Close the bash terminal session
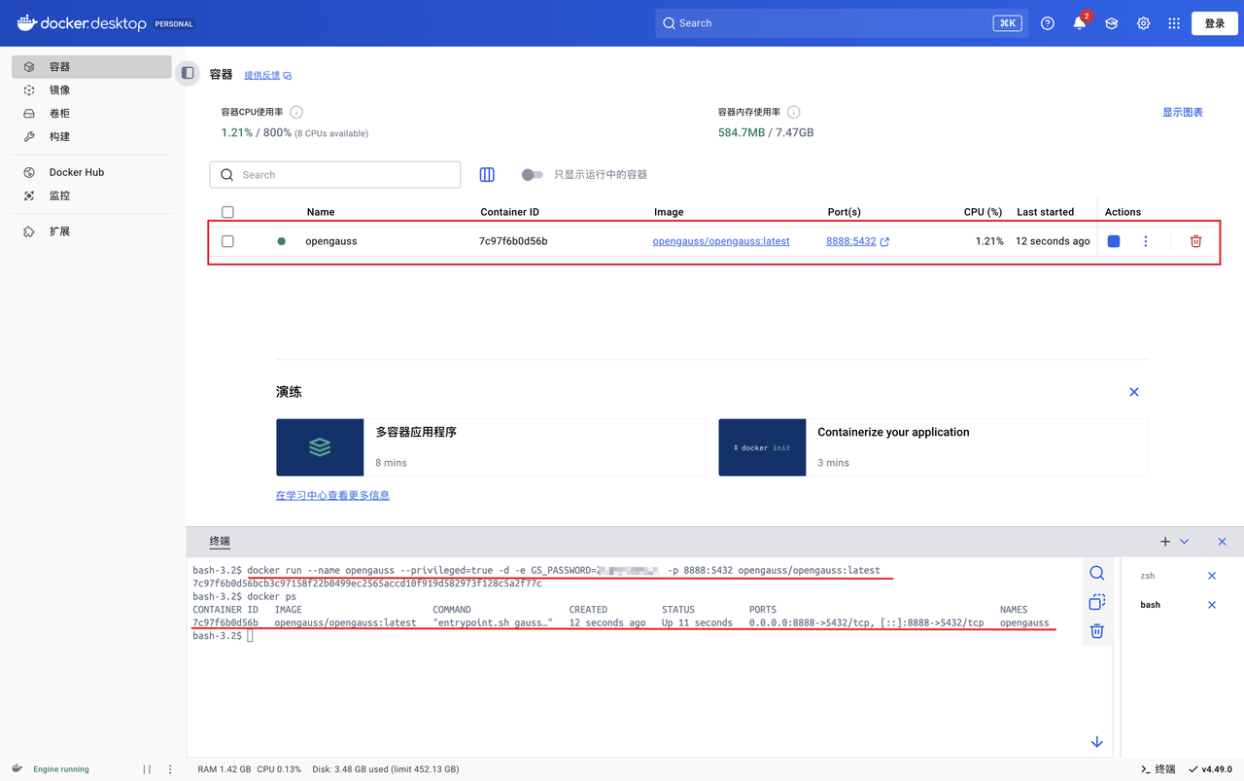Screen dimensions: 1244x781 pos(1212,605)
